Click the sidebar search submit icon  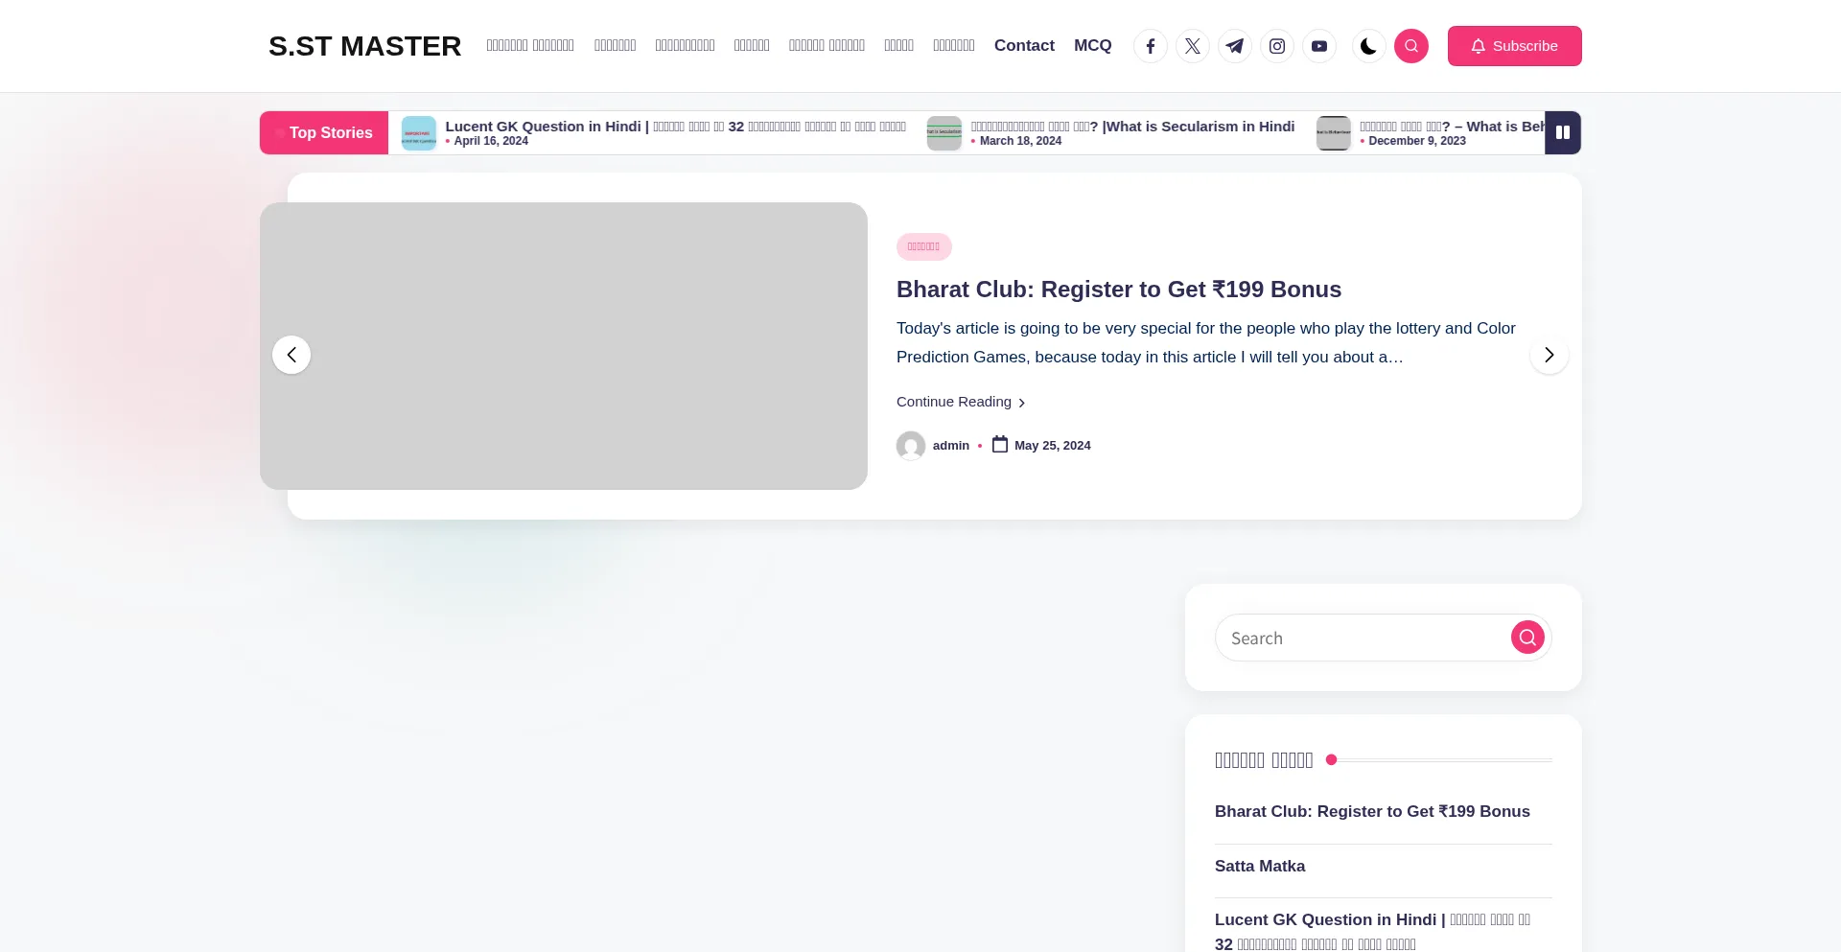click(1527, 638)
